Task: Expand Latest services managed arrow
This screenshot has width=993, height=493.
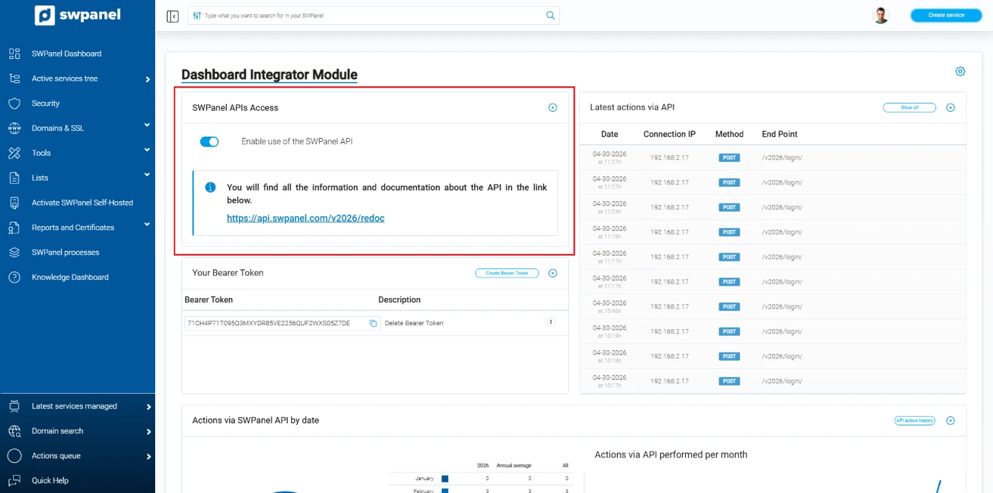Action: tap(148, 407)
